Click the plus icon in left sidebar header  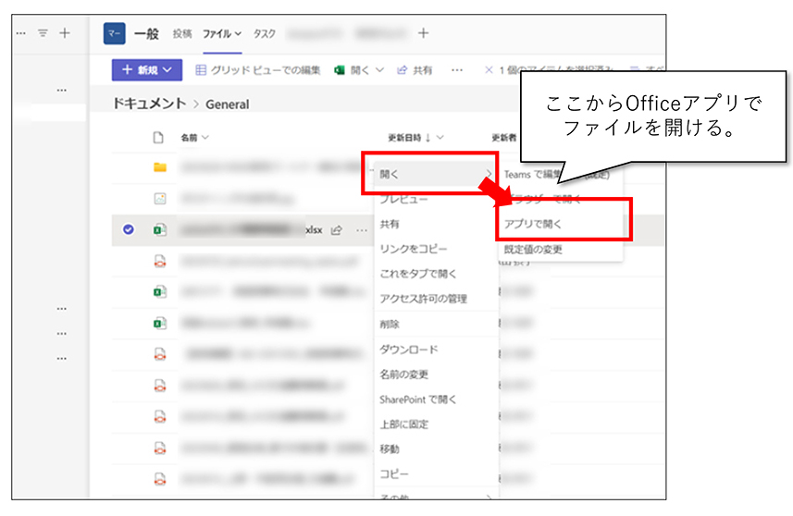64,33
